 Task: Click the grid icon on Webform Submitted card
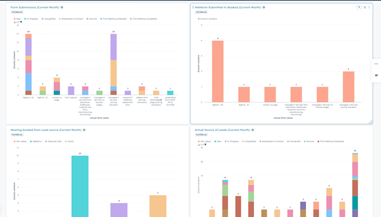[365, 7]
